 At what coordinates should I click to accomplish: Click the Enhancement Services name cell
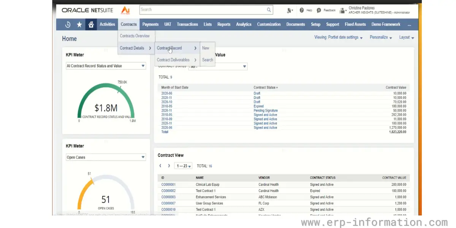tap(211, 197)
